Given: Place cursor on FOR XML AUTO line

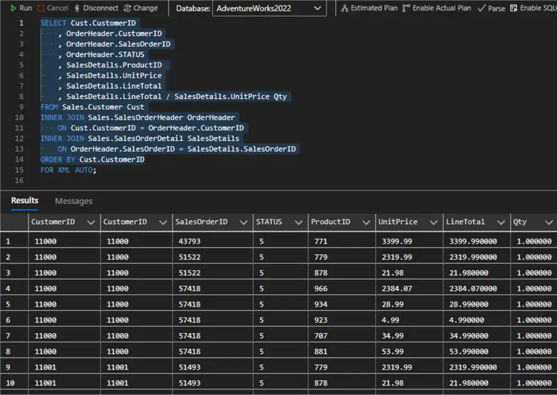Looking at the screenshot, I should 69,170.
